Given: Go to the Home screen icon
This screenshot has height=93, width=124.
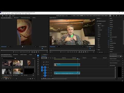Looking at the screenshot, I should [3, 16].
